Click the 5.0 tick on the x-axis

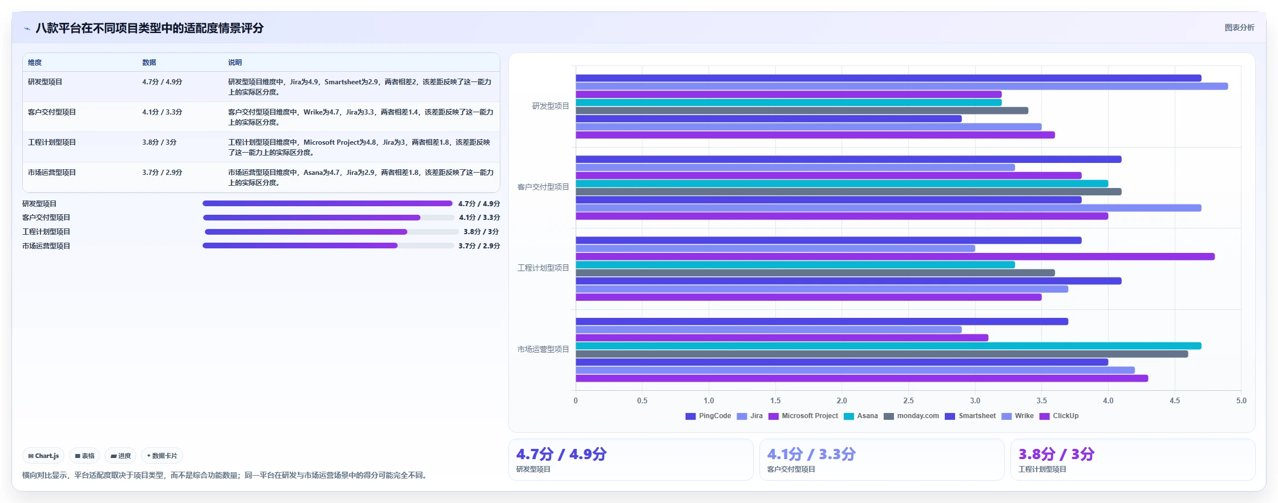coord(1241,400)
